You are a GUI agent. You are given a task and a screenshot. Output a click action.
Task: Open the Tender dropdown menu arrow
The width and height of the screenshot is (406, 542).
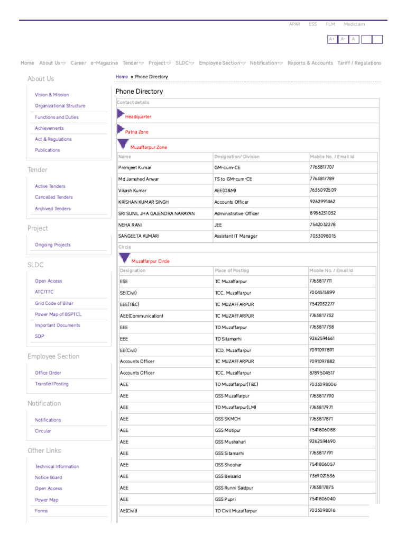point(141,64)
